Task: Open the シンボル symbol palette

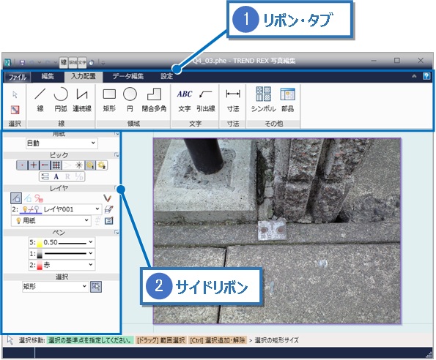Action: coord(263,100)
